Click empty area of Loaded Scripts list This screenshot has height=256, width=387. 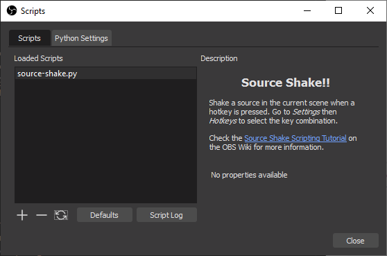[105, 141]
